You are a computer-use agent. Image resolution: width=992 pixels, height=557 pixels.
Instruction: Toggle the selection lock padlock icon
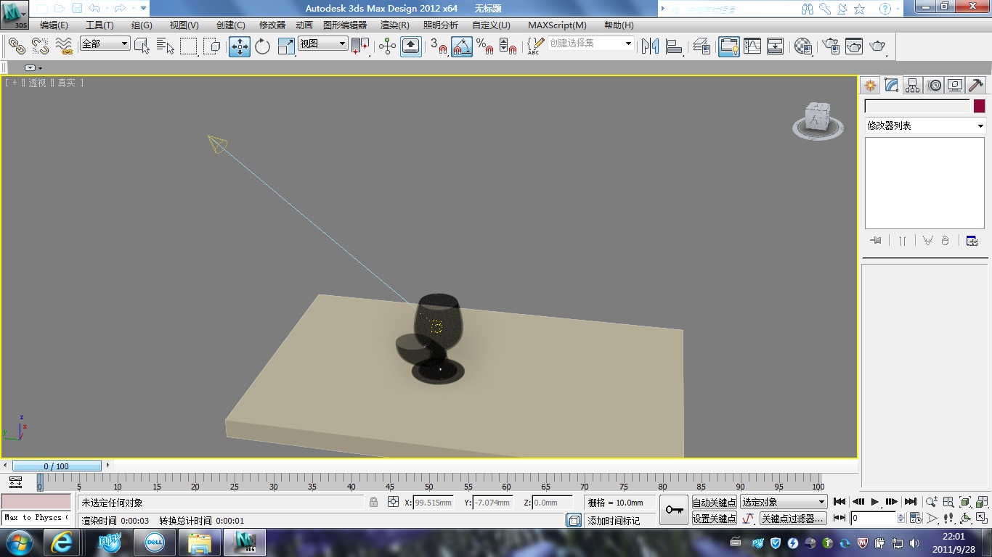[x=373, y=503]
